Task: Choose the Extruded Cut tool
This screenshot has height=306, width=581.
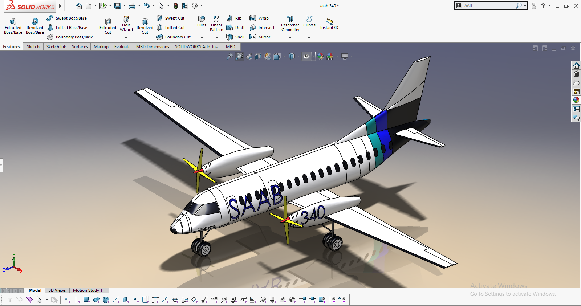Action: click(x=108, y=26)
